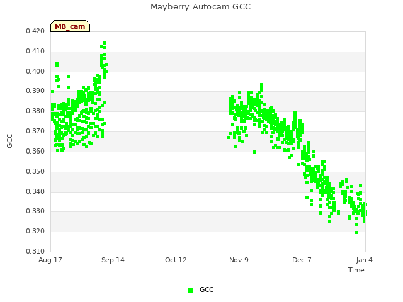Click the 0.420 y-axis value
403x302 pixels.
point(35,31)
